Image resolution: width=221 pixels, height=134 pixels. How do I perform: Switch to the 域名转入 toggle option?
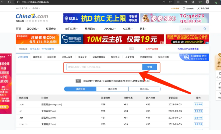[x=144, y=89]
